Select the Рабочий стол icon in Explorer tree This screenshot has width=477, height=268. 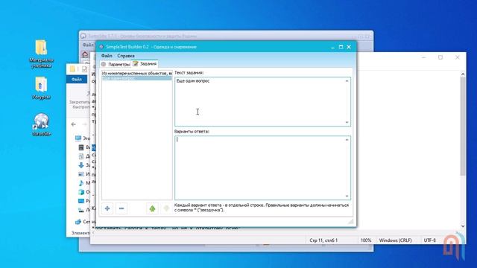pos(81,201)
